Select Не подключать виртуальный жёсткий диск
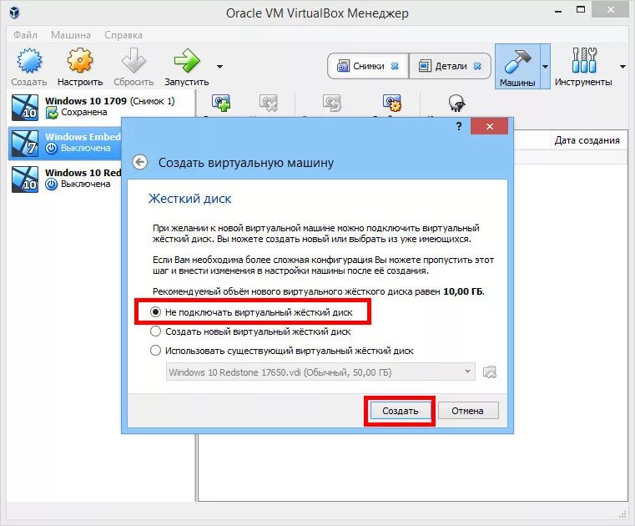Viewport: 635px width, 526px height. 251,312
